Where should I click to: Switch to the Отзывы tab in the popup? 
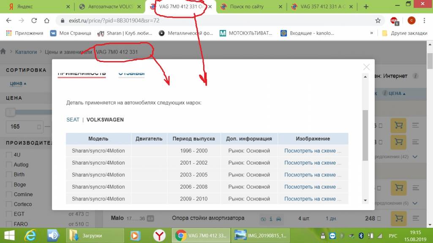(x=131, y=74)
